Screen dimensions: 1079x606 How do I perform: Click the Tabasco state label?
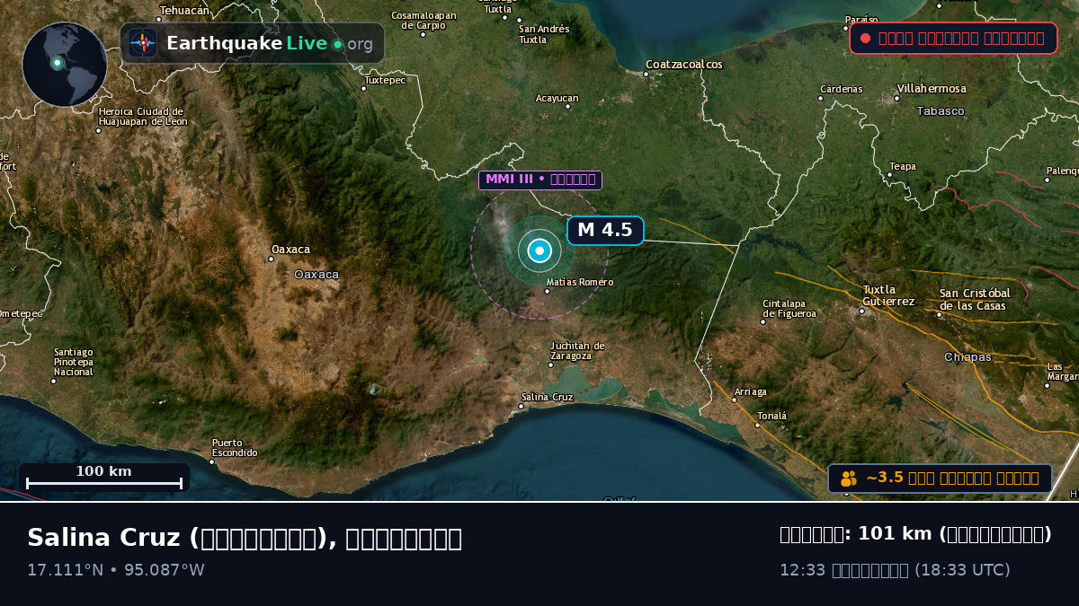(941, 111)
